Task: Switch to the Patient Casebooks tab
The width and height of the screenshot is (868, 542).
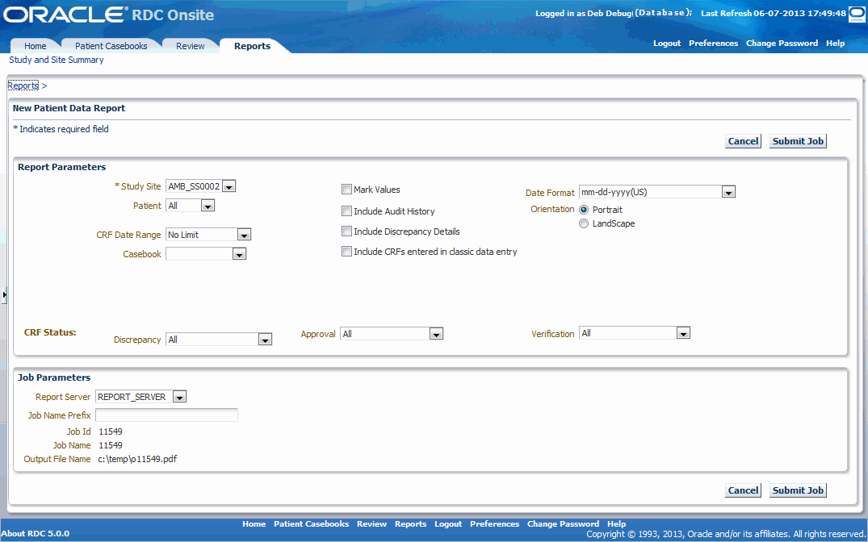Action: (x=111, y=46)
